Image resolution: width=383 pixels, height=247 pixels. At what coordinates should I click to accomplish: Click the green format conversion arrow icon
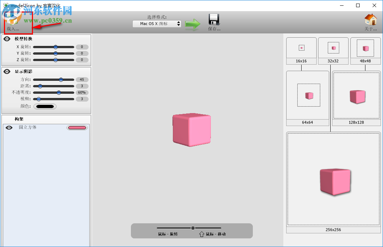tap(193, 23)
